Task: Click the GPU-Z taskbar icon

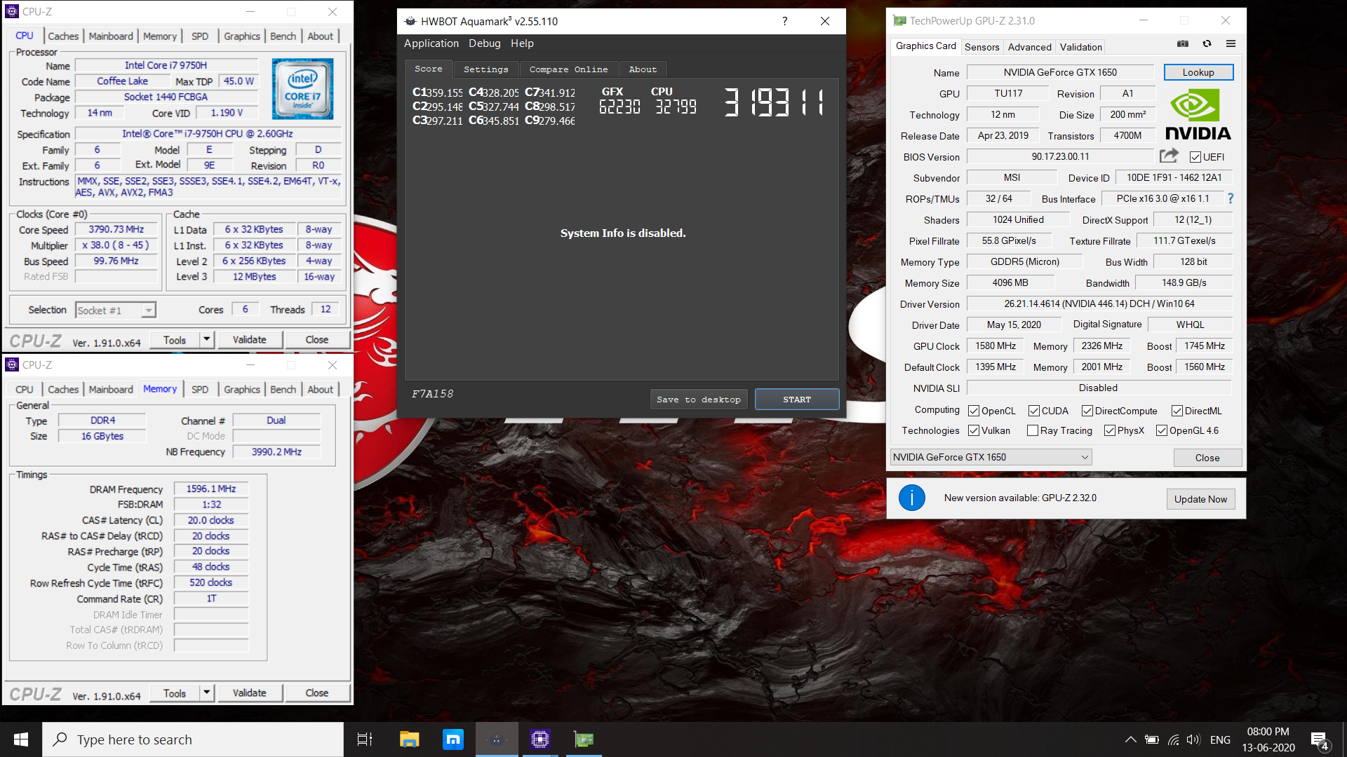Action: point(584,739)
